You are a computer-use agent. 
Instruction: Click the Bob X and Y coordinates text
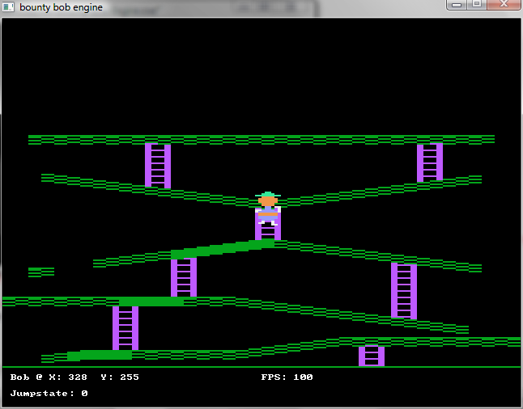74,377
